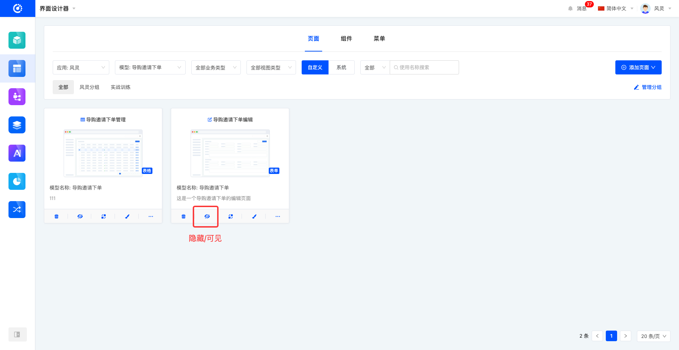This screenshot has width=679, height=350.
Task: Expand the 应用: 风灵 dropdown
Action: click(x=81, y=67)
